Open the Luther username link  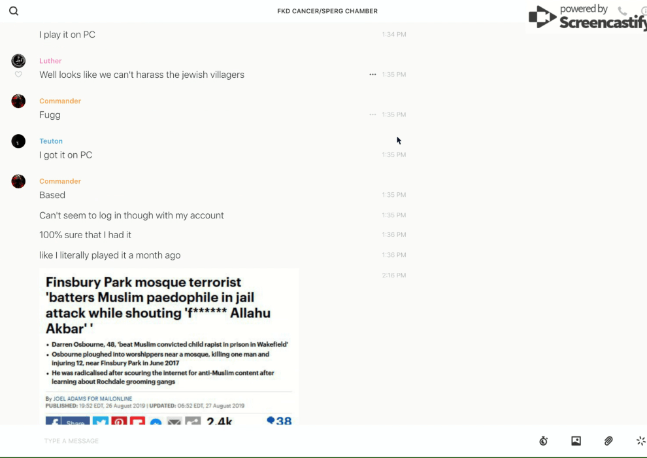pos(50,61)
